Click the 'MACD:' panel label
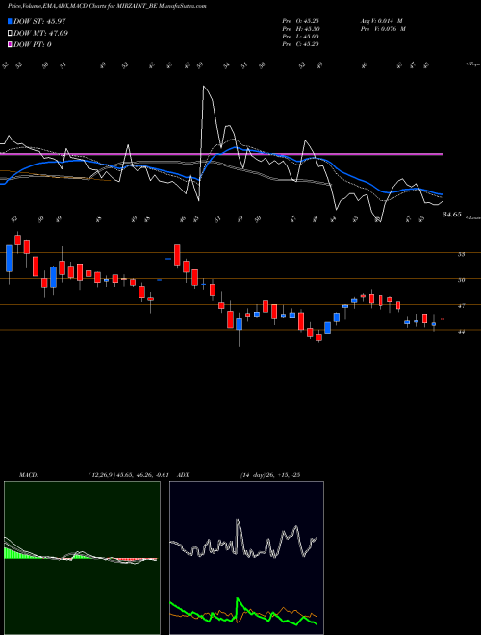Image resolution: width=481 pixels, height=635 pixels. 29,475
